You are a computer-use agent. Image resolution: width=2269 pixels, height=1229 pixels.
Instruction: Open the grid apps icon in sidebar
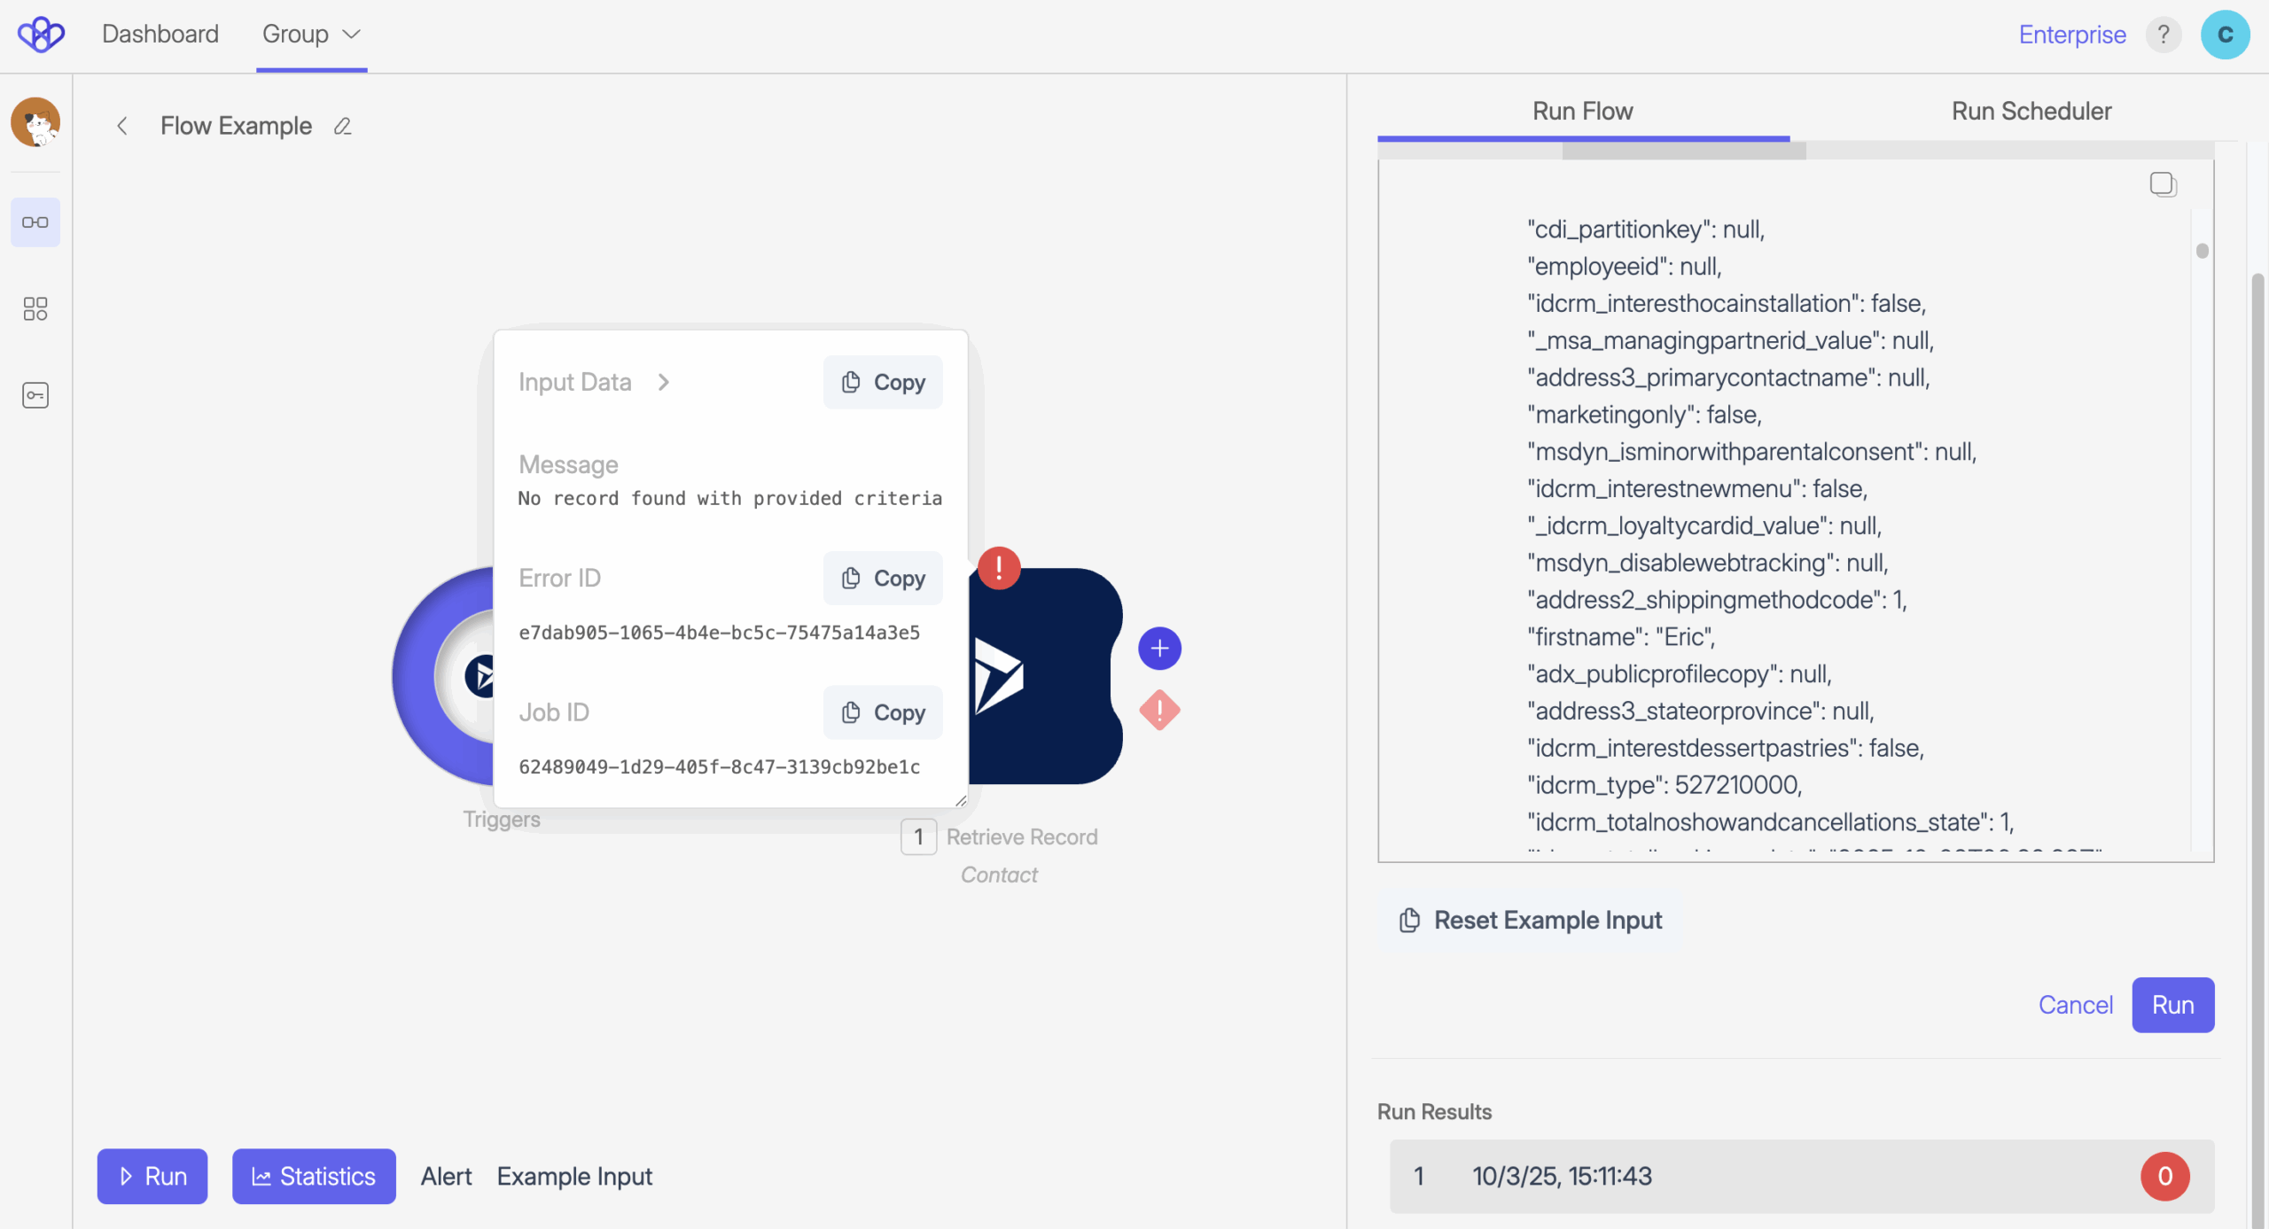point(35,308)
